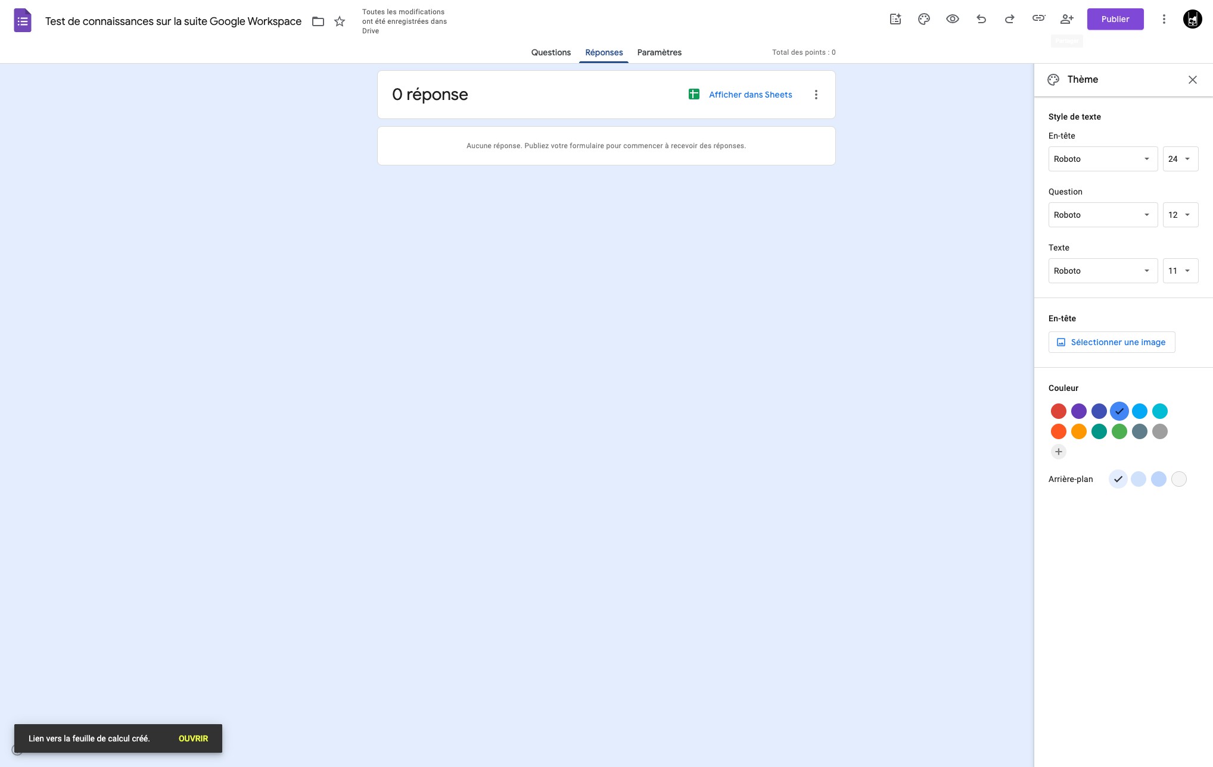Select the third background color option
This screenshot has height=767, width=1213.
[1159, 479]
